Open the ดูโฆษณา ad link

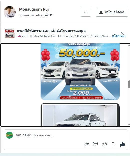[119, 36]
